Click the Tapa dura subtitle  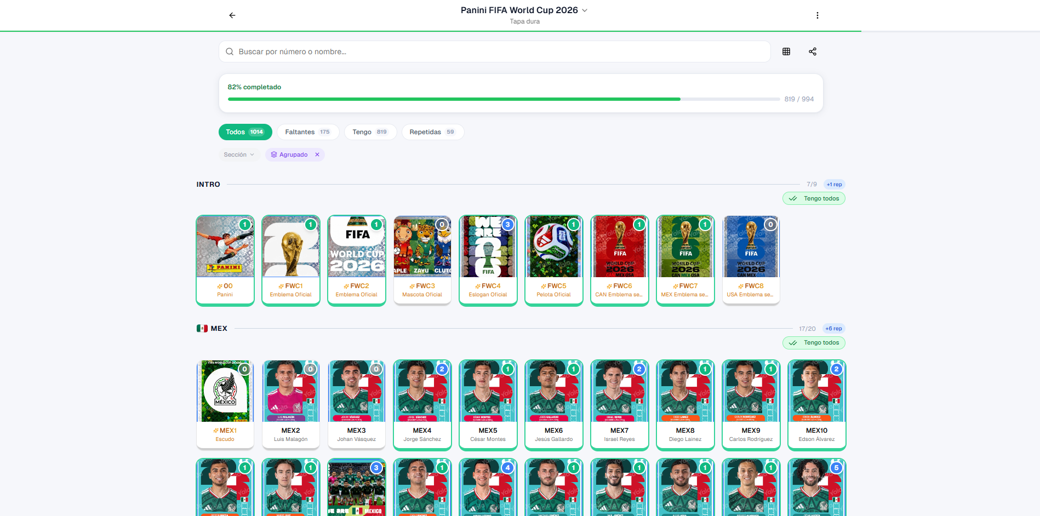pos(524,21)
